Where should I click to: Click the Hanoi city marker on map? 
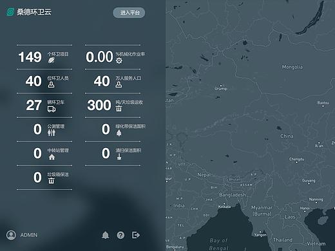(305, 211)
